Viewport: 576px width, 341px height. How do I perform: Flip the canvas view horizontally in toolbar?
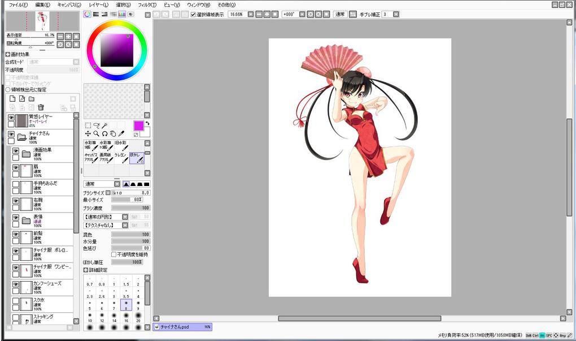(x=352, y=14)
